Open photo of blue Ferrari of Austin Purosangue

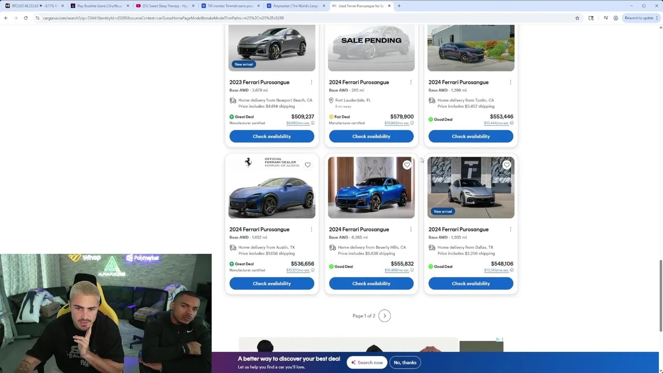pyautogui.click(x=272, y=188)
